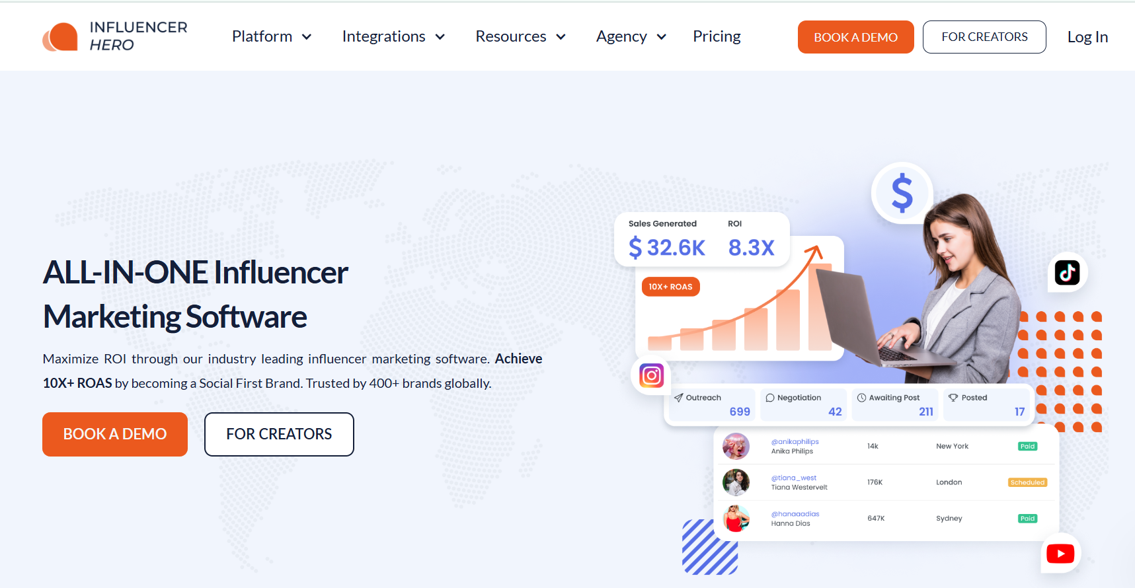Expand the Integrations dropdown menu
Screen dimensions: 1135x588
point(393,36)
